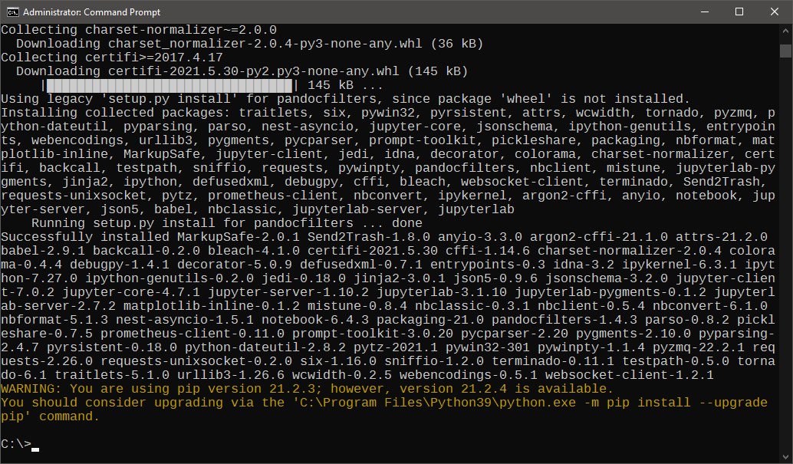Maximize the Command Prompt window
793x464 pixels.
click(x=739, y=12)
